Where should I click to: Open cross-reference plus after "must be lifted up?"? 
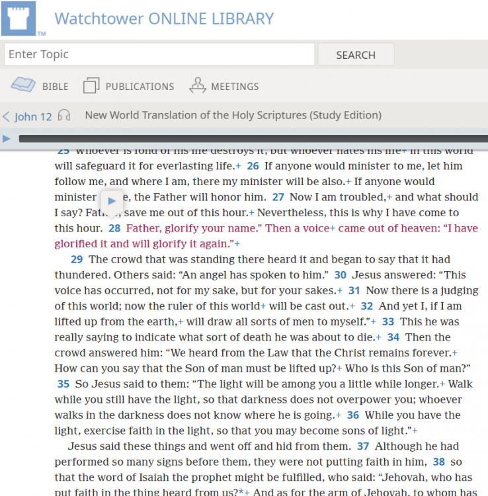(339, 368)
